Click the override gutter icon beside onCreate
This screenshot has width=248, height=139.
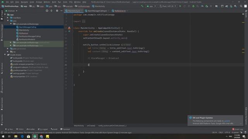click(69, 31)
